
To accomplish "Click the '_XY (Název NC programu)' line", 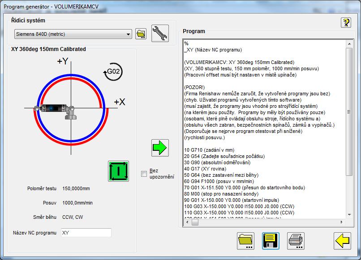I will (213, 50).
